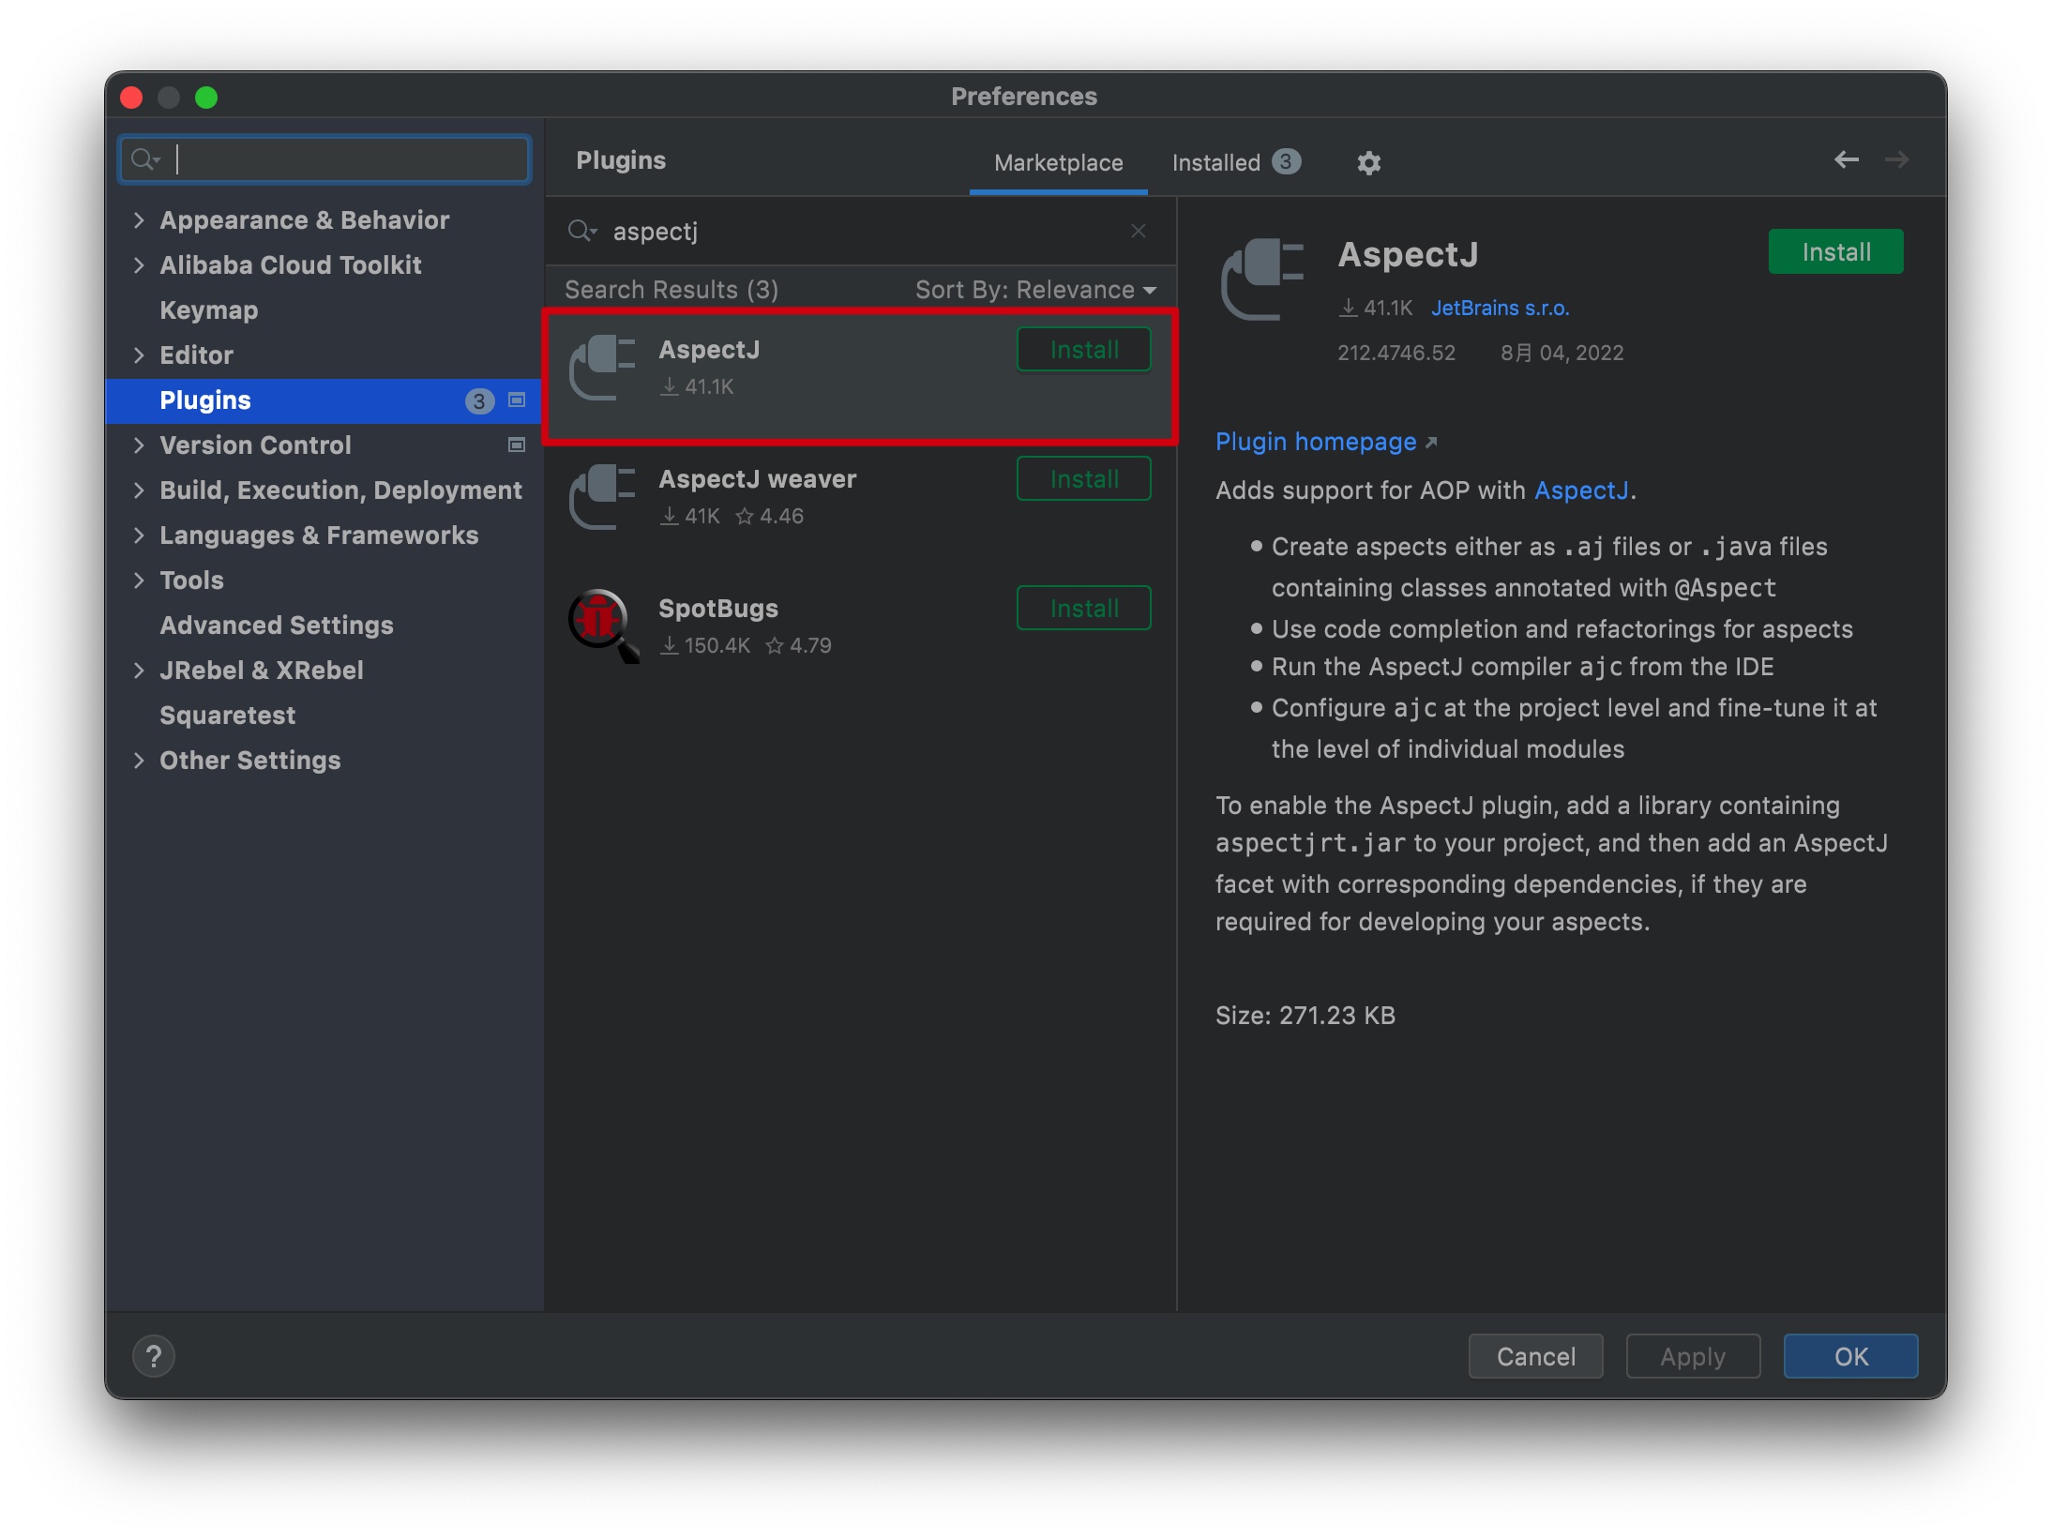Open the Plugin homepage link
The height and width of the screenshot is (1538, 2052).
tap(1316, 441)
